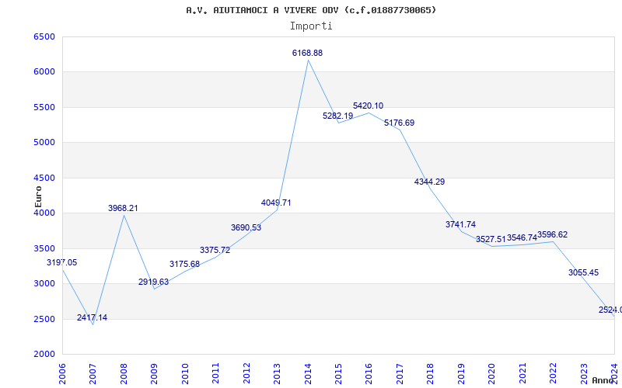Screen dimensions: 622x388
Task: Select the 2417.14 data label
Action: coord(92,317)
